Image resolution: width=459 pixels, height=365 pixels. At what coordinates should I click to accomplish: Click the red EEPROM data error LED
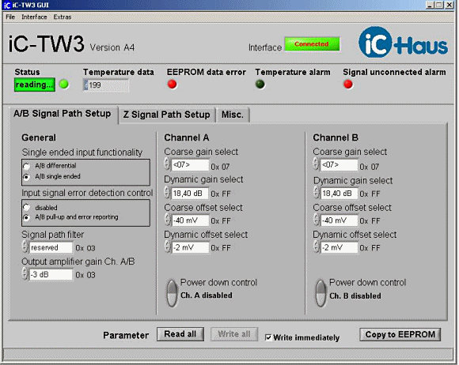(173, 85)
